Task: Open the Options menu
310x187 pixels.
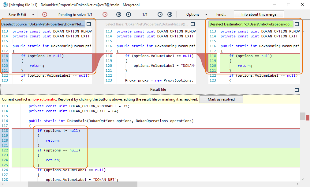Action: click(193, 14)
